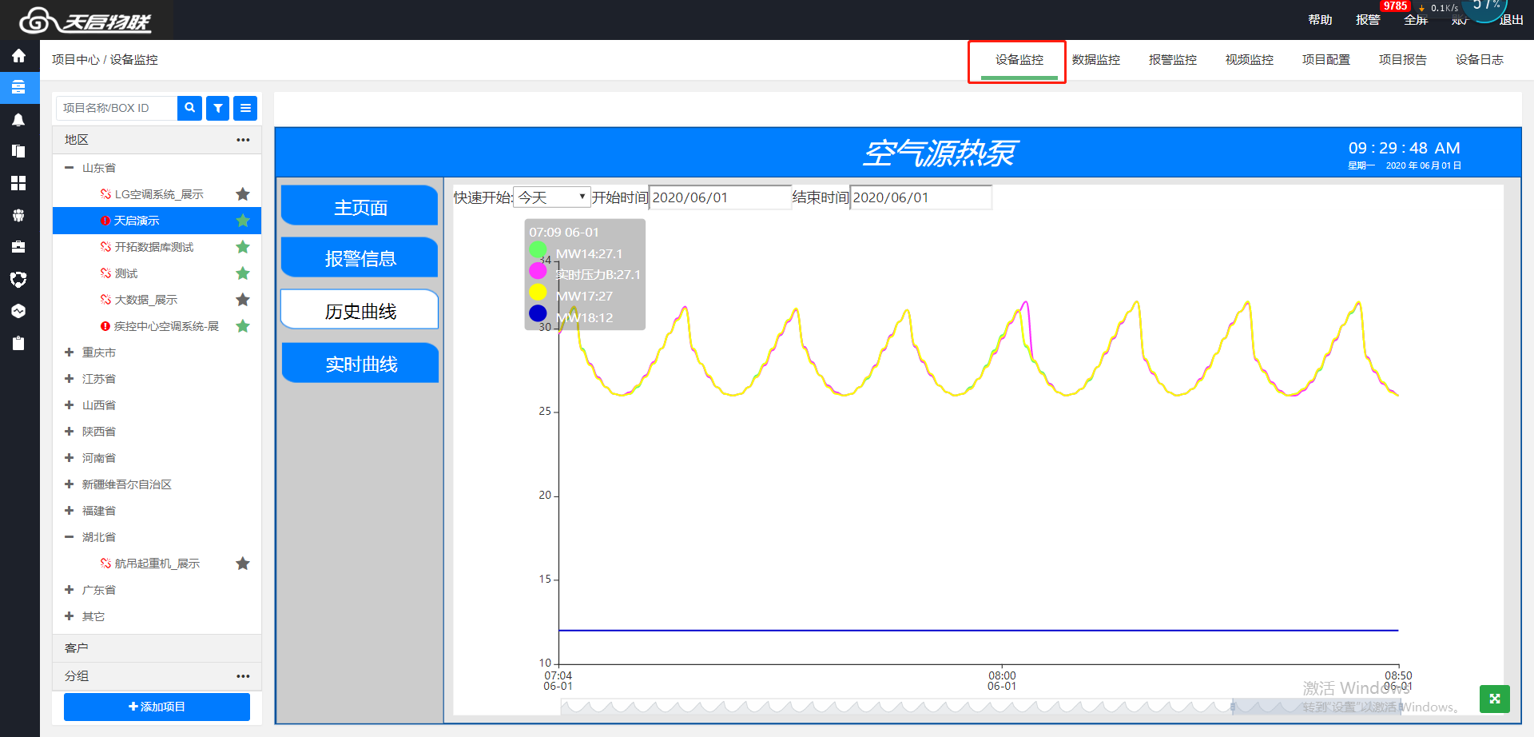Open the grid dashboard sidebar icon

[x=18, y=183]
